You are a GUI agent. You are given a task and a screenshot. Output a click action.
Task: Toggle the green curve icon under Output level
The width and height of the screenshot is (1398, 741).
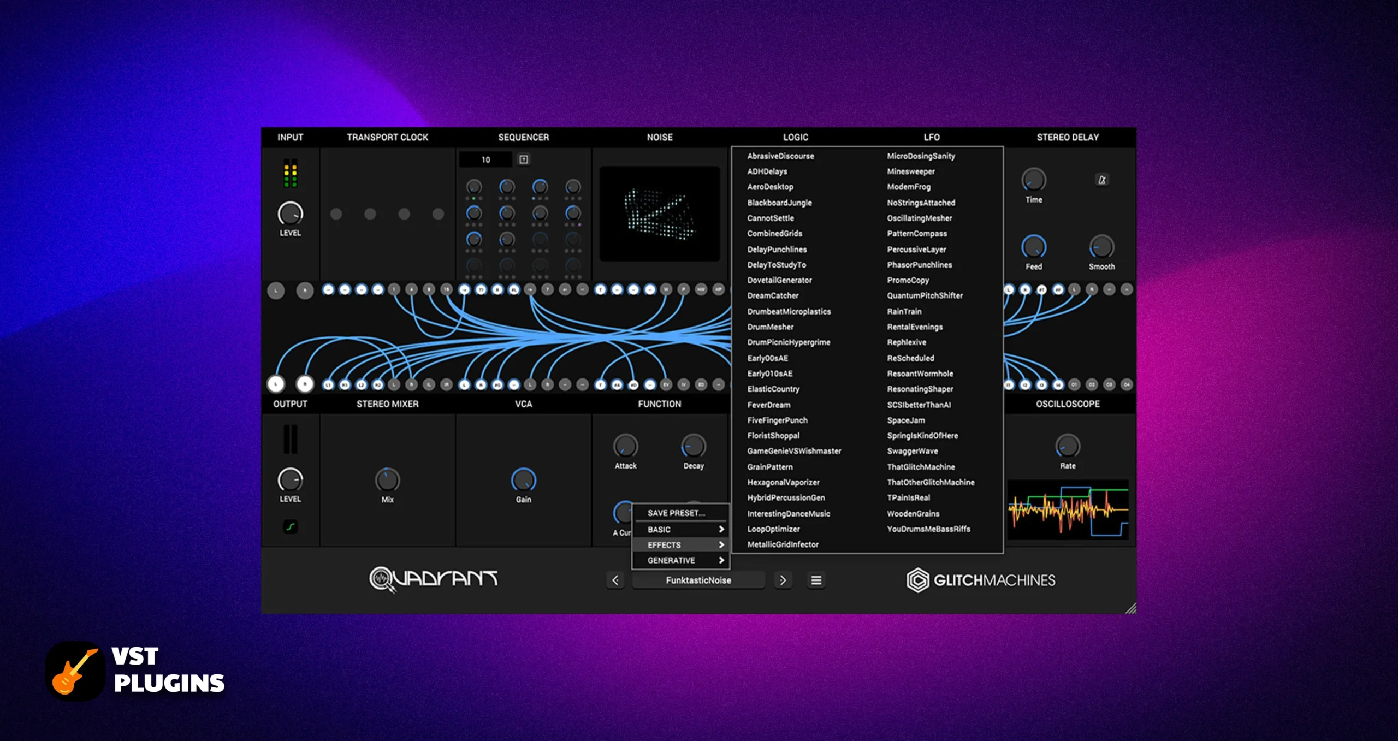[x=291, y=527]
